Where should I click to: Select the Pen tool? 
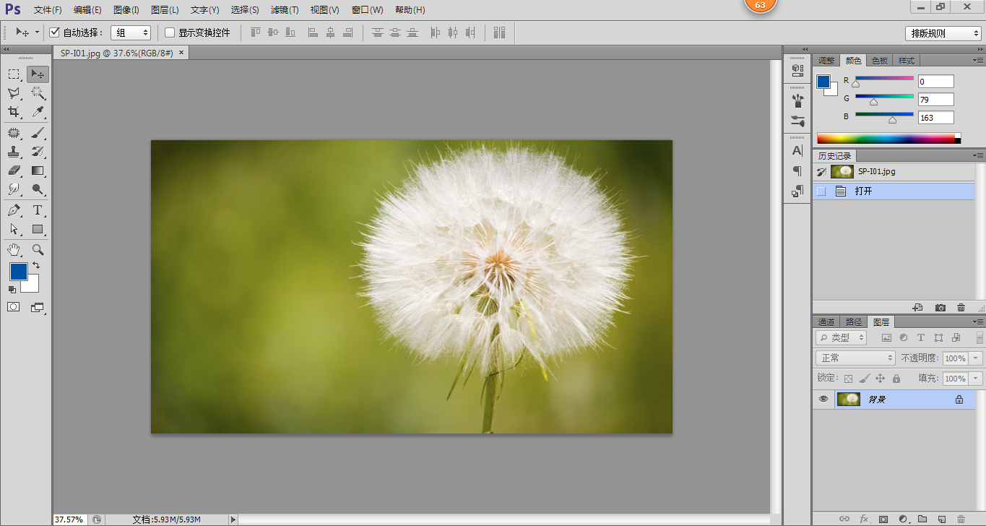[14, 210]
